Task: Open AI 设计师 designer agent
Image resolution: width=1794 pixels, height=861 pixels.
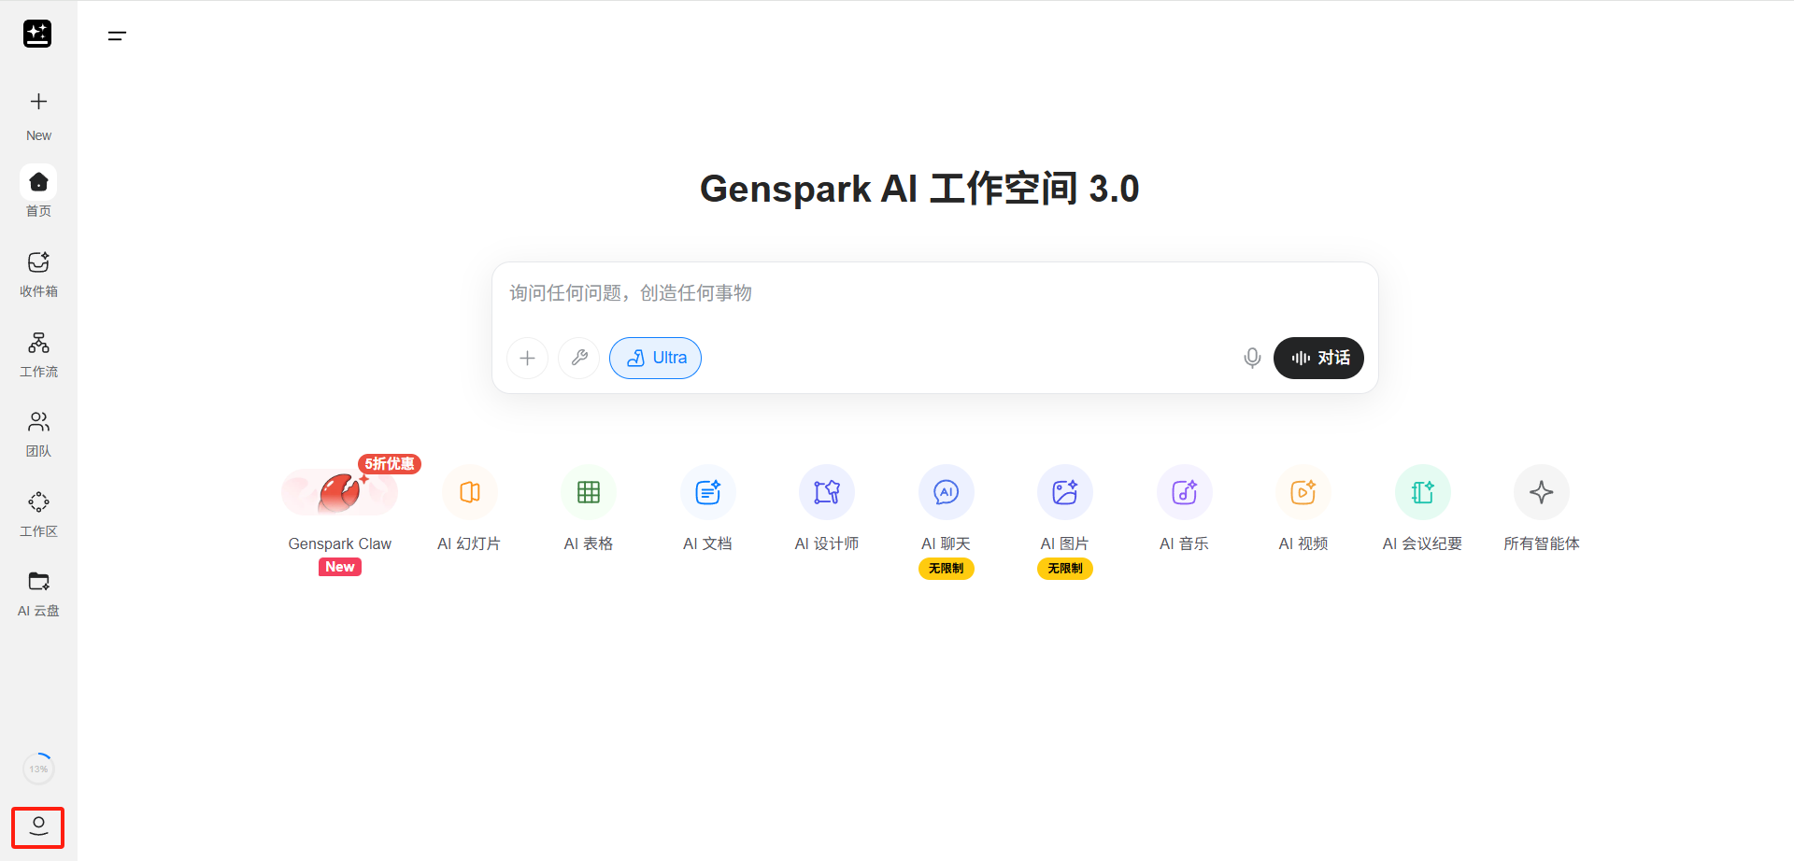Action: pos(826,504)
